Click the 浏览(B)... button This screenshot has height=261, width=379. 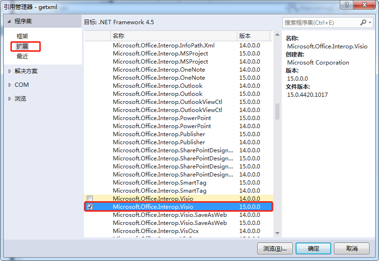click(275, 248)
